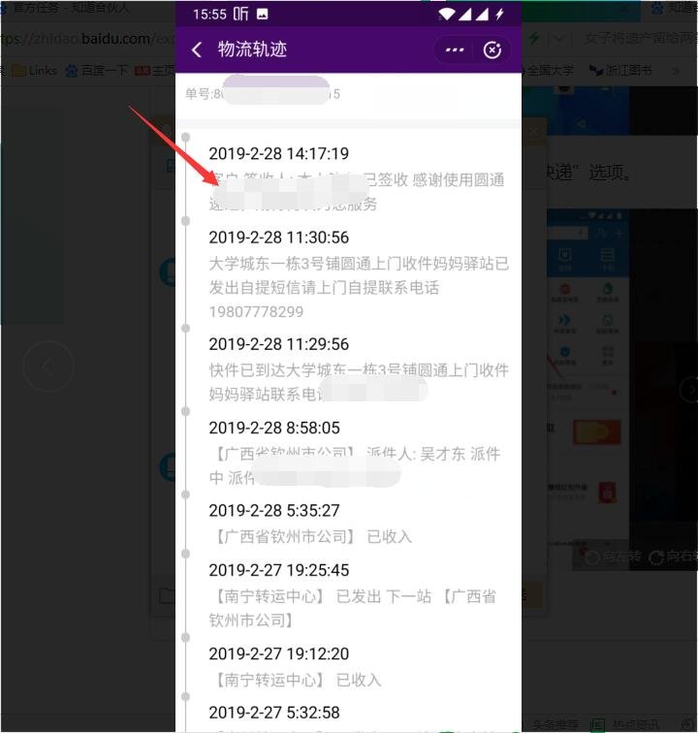Click the browser address bar showing baidu.com
The height and width of the screenshot is (733, 698).
pyautogui.click(x=87, y=39)
